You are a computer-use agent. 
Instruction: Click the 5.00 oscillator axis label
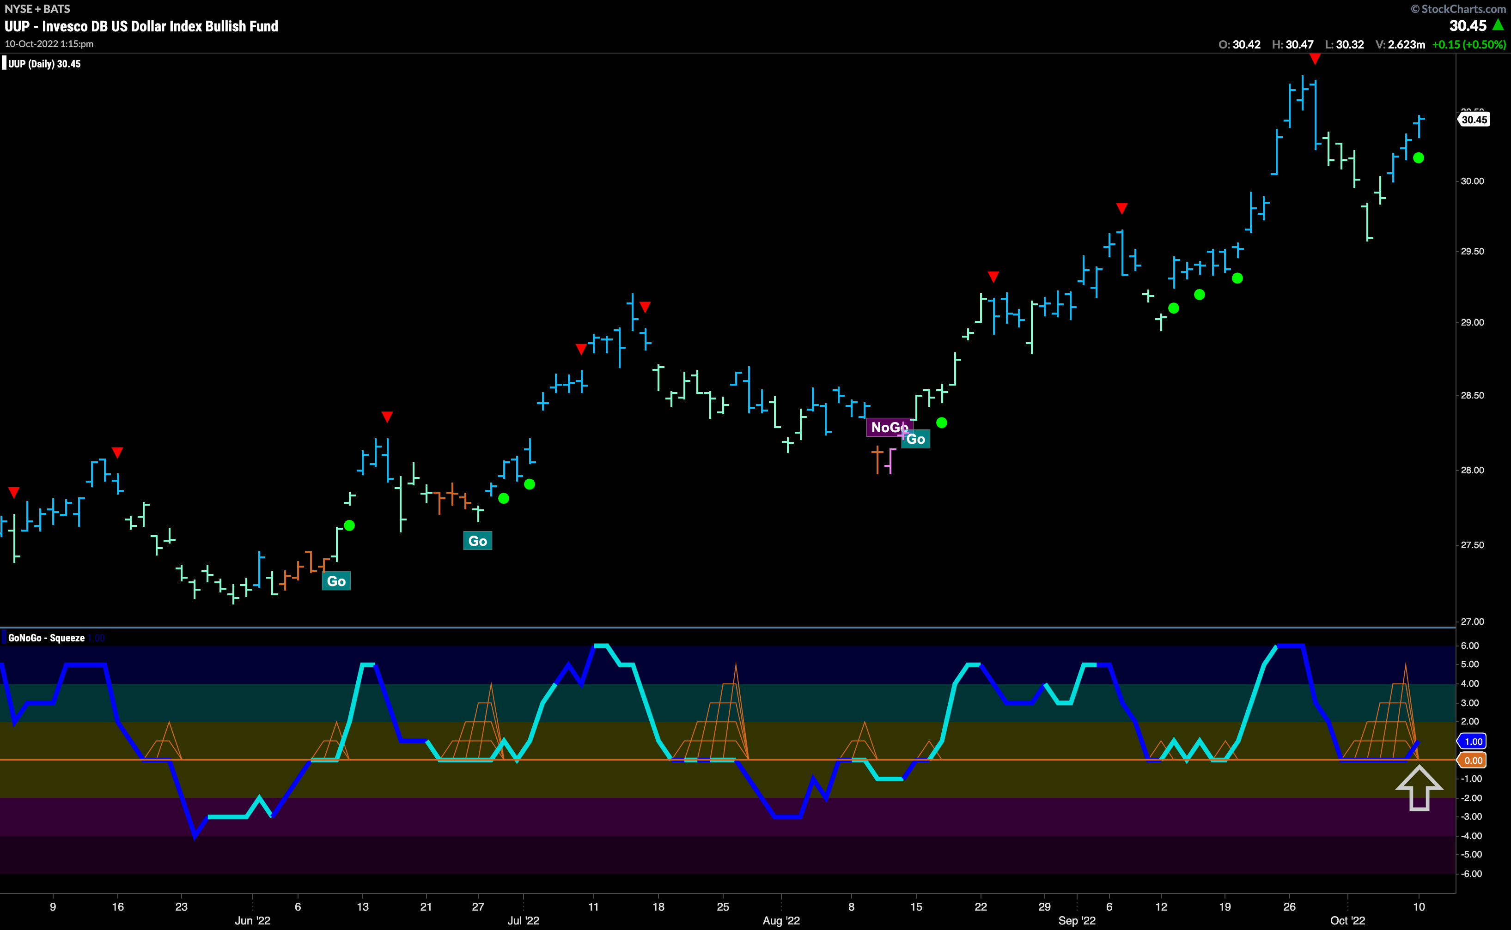point(1470,664)
